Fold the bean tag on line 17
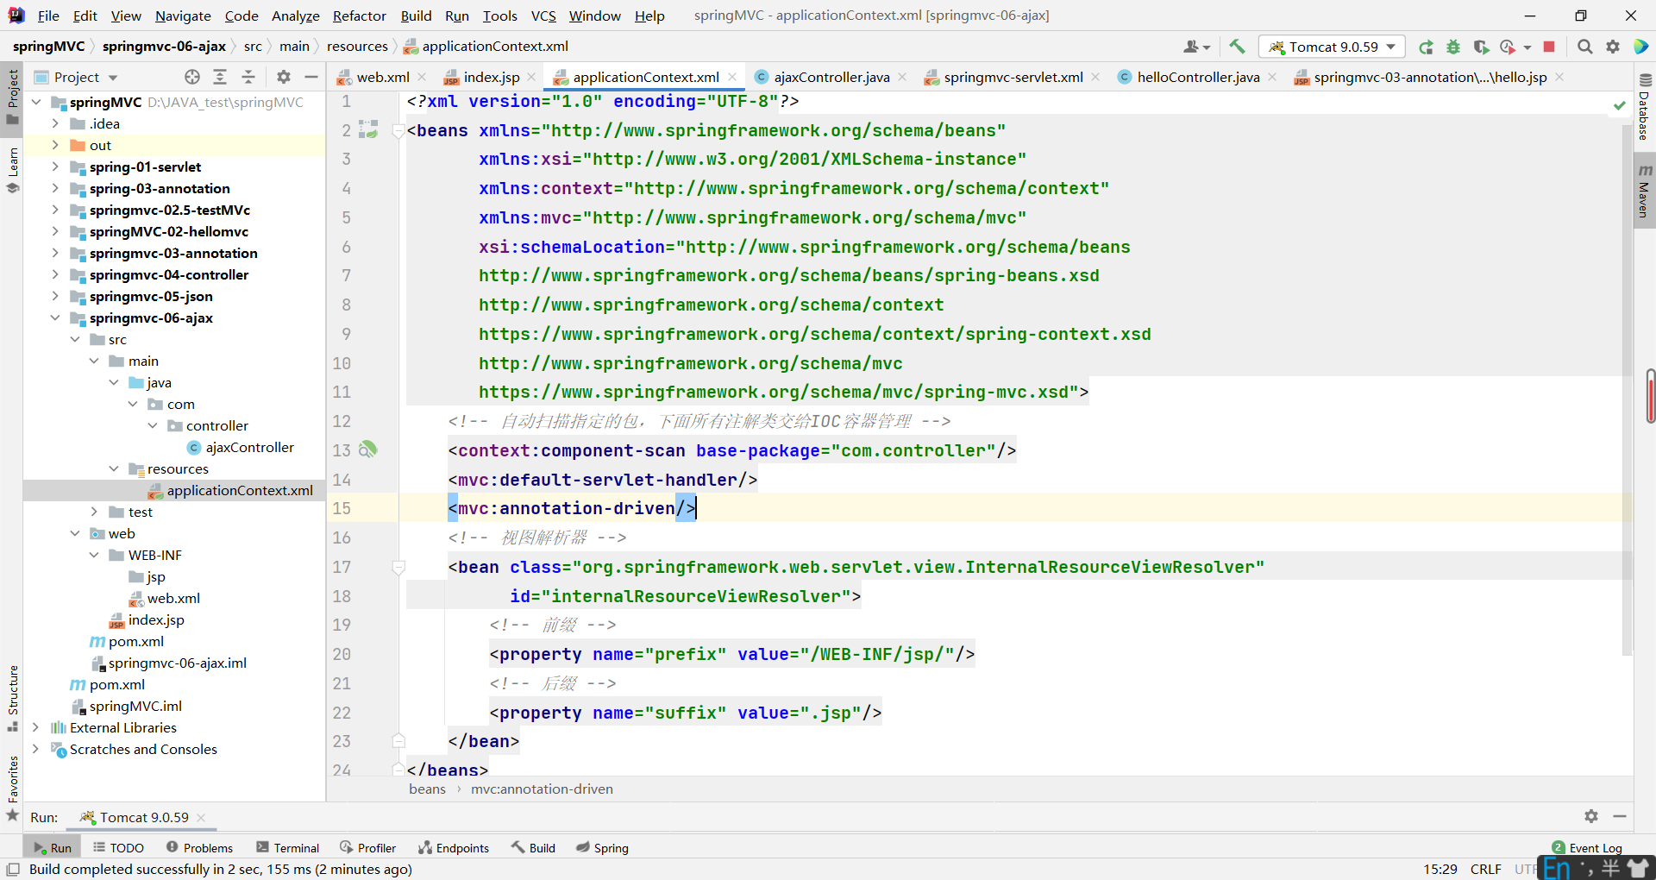The width and height of the screenshot is (1656, 880). coord(398,568)
